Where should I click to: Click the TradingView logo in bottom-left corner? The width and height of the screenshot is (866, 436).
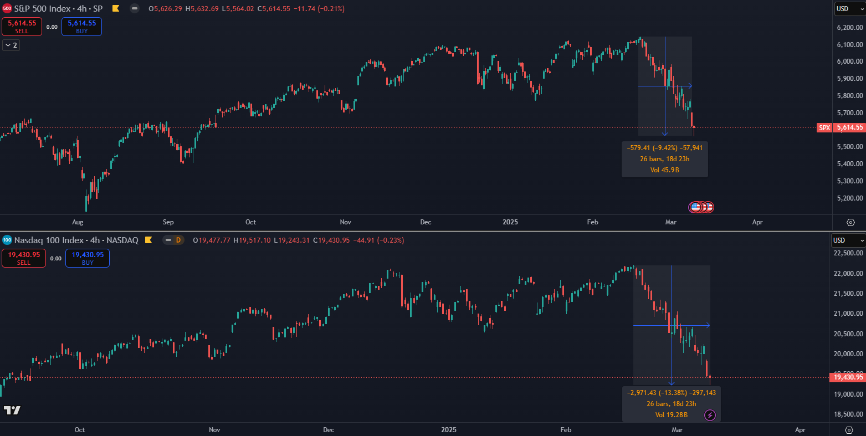point(12,411)
